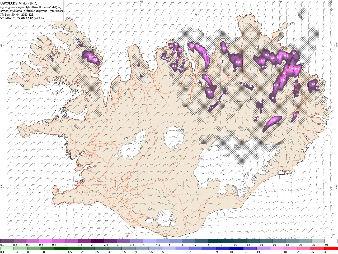Screen dimensions: 338x254
Task: Click the '14' label of the lower legend
Action: coord(258,252)
